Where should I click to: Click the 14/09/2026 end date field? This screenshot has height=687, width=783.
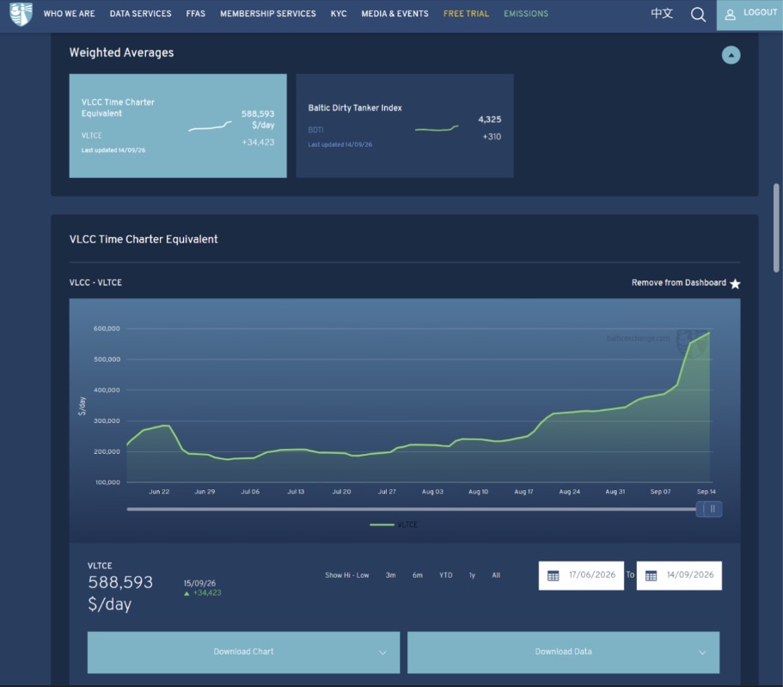(679, 575)
